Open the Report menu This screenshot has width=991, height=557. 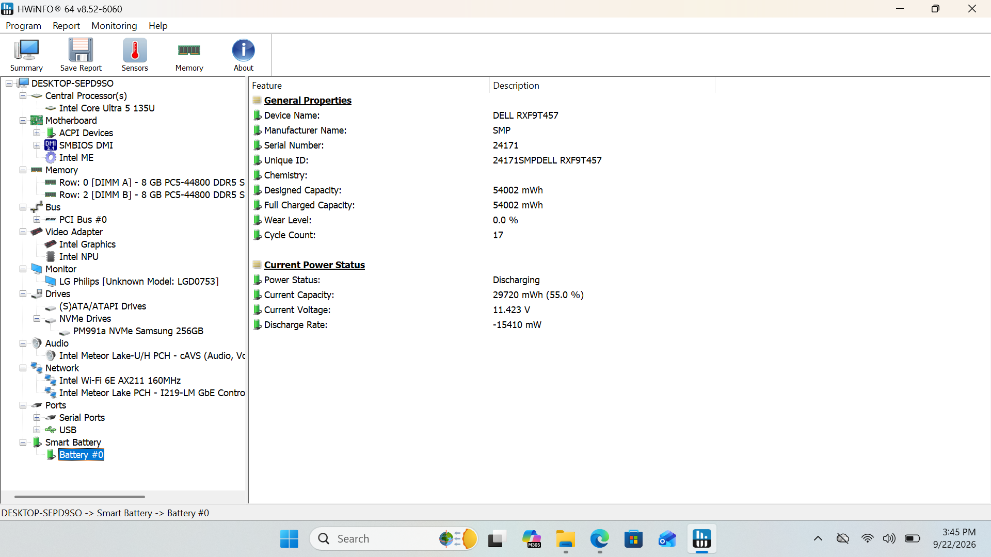coord(66,25)
